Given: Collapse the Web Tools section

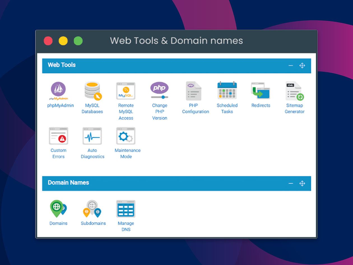Looking at the screenshot, I should pos(291,66).
